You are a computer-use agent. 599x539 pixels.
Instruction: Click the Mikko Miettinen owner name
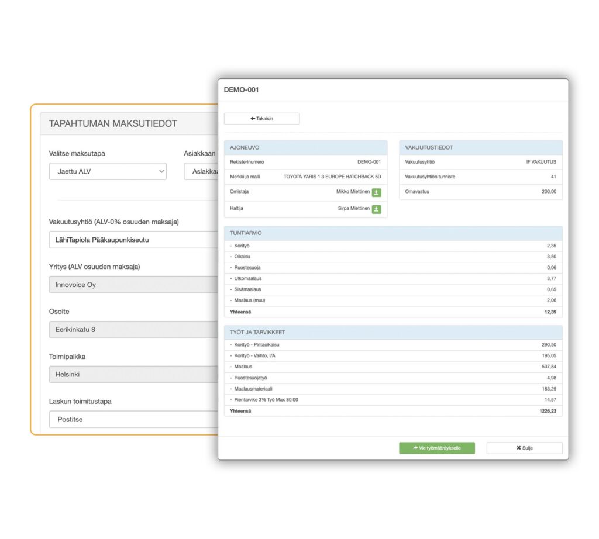coord(353,192)
